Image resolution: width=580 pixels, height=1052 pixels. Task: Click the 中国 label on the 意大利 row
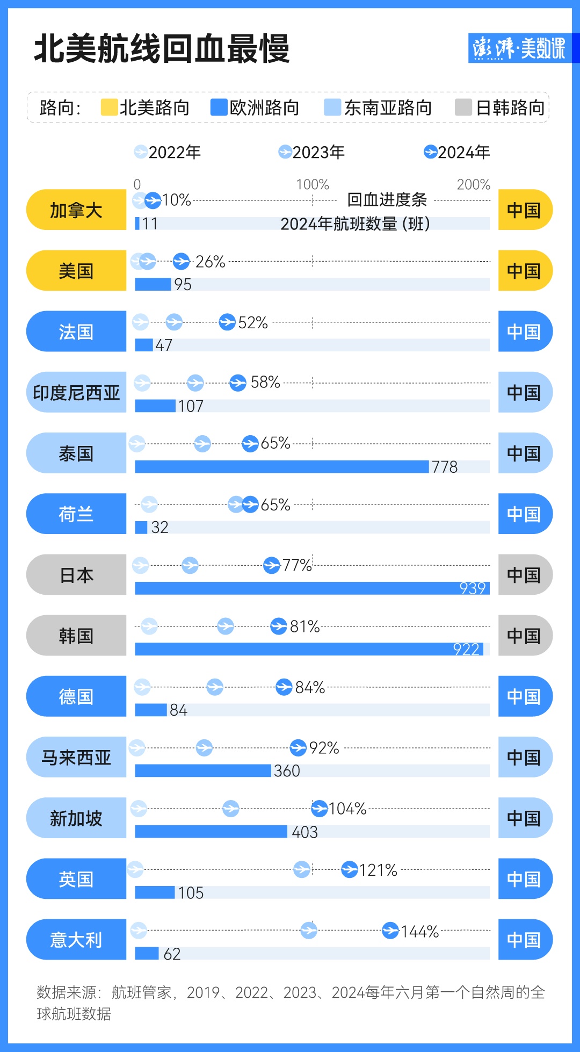click(524, 940)
